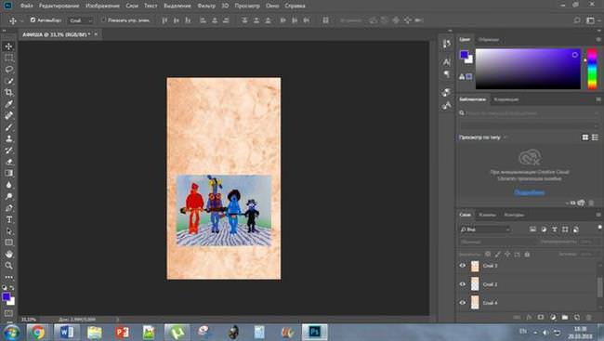Click the trash icon in the Layers panel

tap(588, 317)
